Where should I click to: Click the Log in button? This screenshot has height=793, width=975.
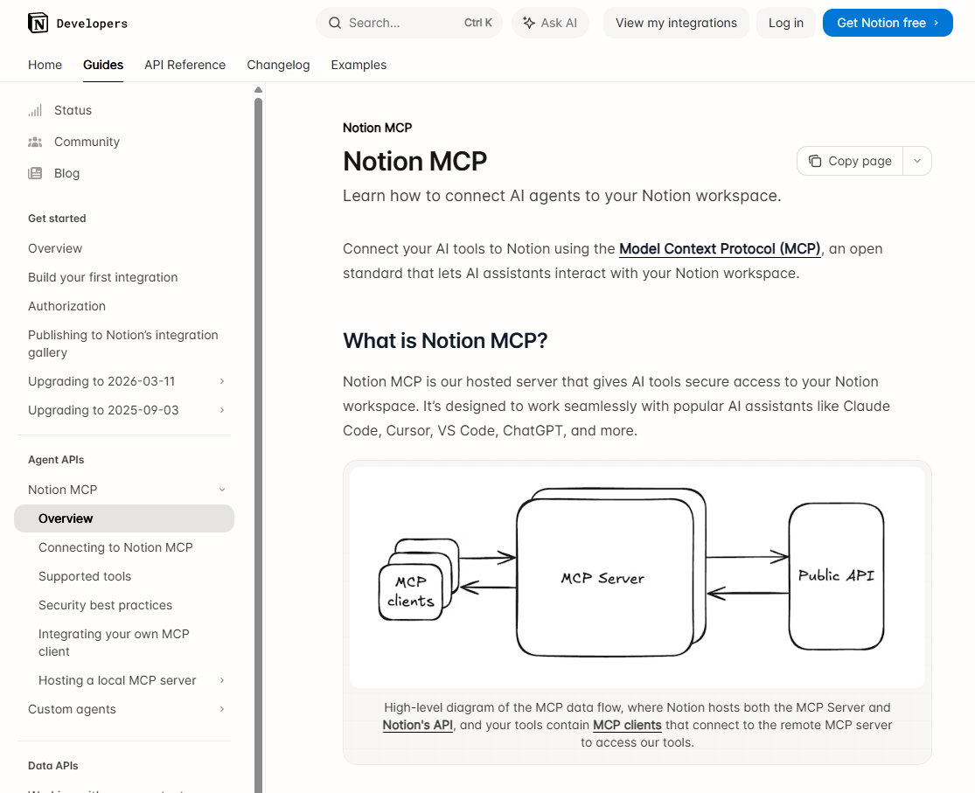tap(785, 23)
